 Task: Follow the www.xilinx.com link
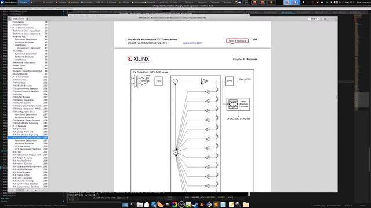192,43
